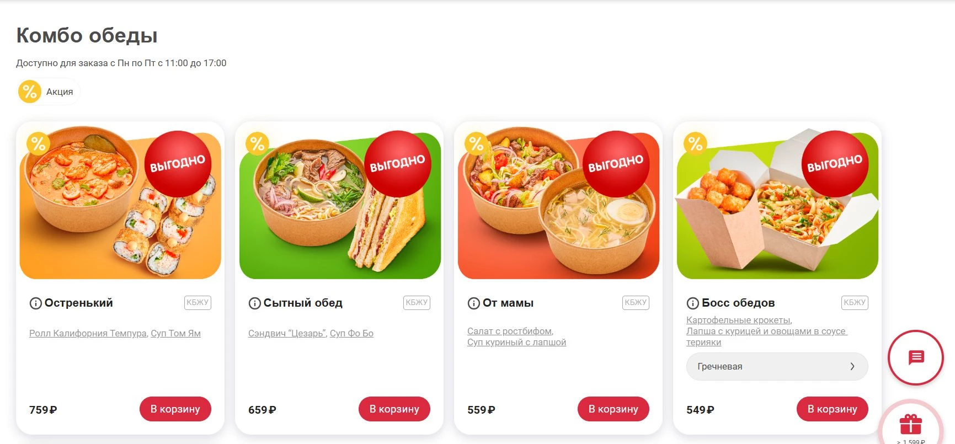This screenshot has width=955, height=444.
Task: Click the gift box icon
Action: (911, 424)
